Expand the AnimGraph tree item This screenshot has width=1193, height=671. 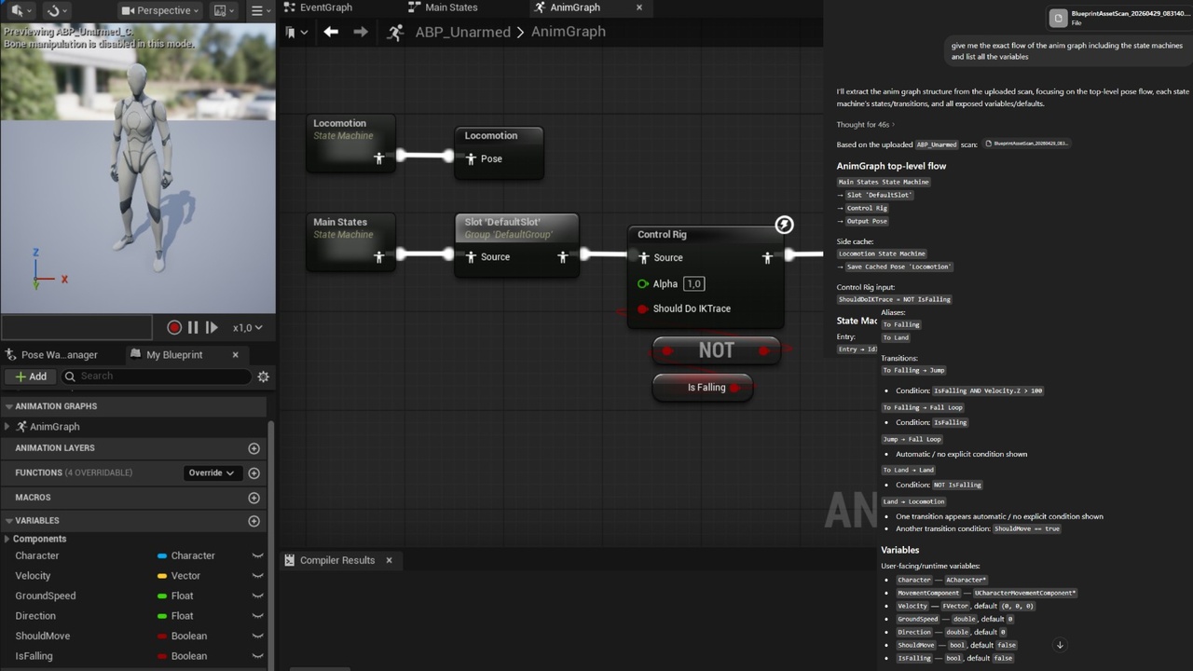pos(7,427)
